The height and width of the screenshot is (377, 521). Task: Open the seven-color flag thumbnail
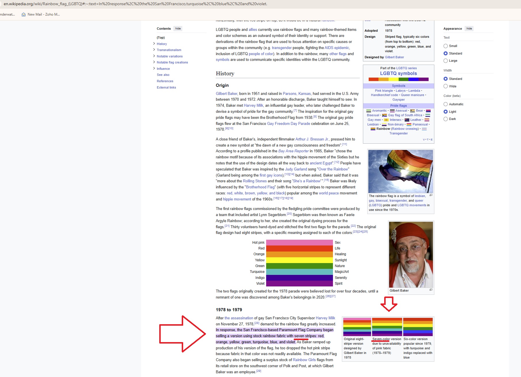click(x=387, y=327)
